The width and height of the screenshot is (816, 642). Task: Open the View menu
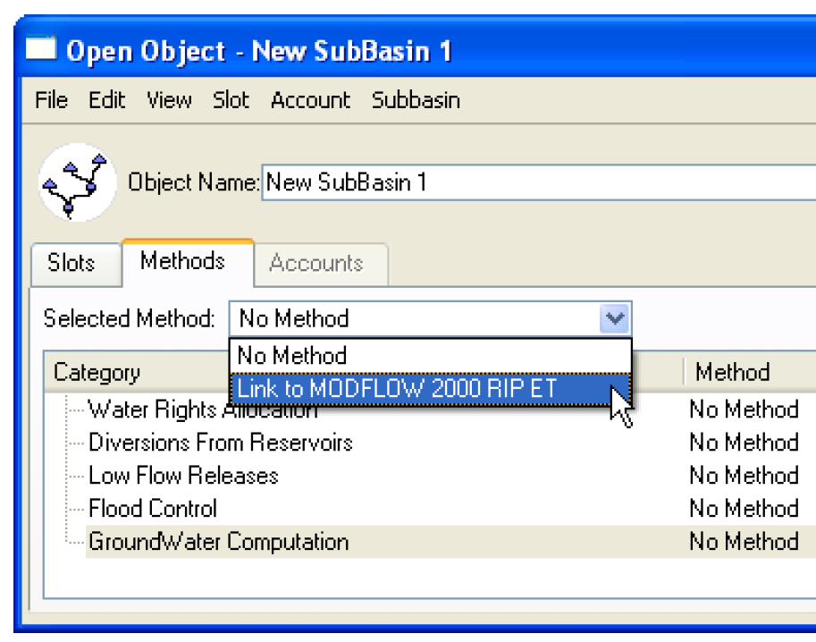pyautogui.click(x=169, y=99)
